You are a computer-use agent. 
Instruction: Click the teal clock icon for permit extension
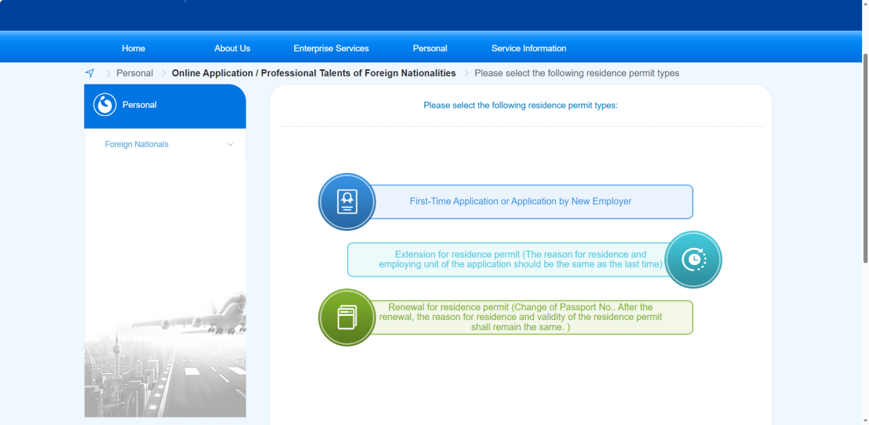click(x=693, y=260)
